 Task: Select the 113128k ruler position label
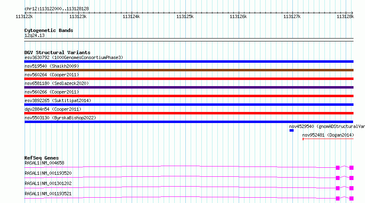tap(345, 16)
